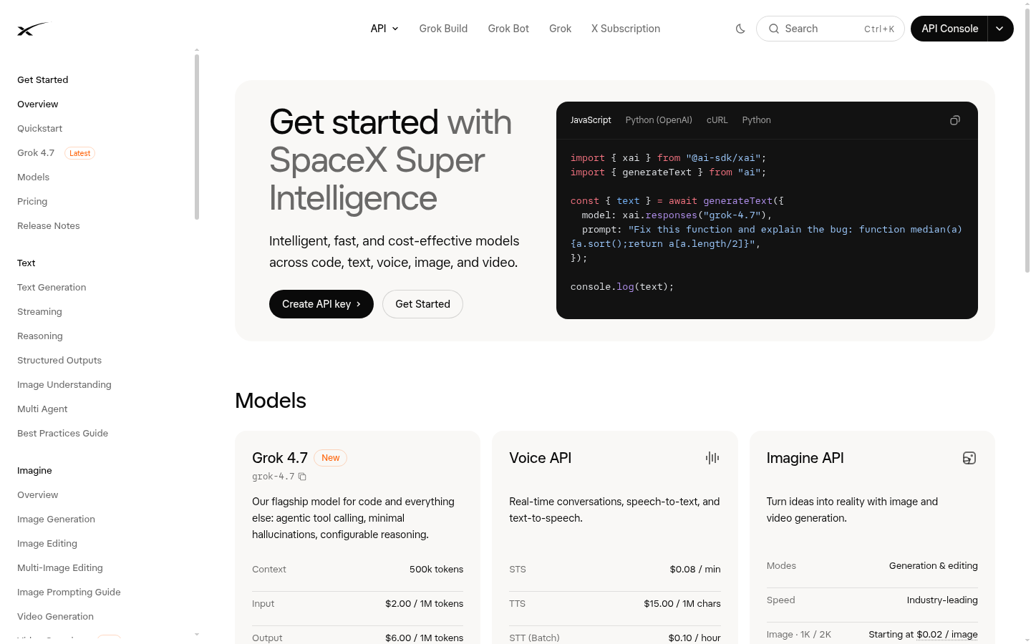
Task: Expand the API Console arrow dropdown
Action: (x=1000, y=29)
